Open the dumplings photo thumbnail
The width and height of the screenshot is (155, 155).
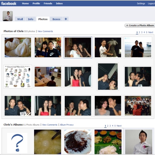[x=18, y=47]
